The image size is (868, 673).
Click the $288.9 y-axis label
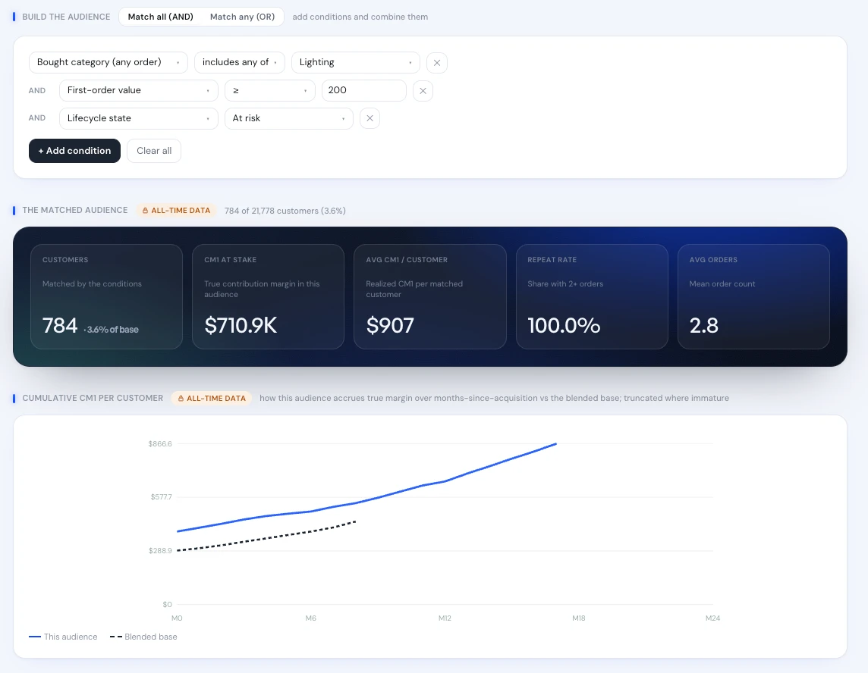[x=160, y=551]
